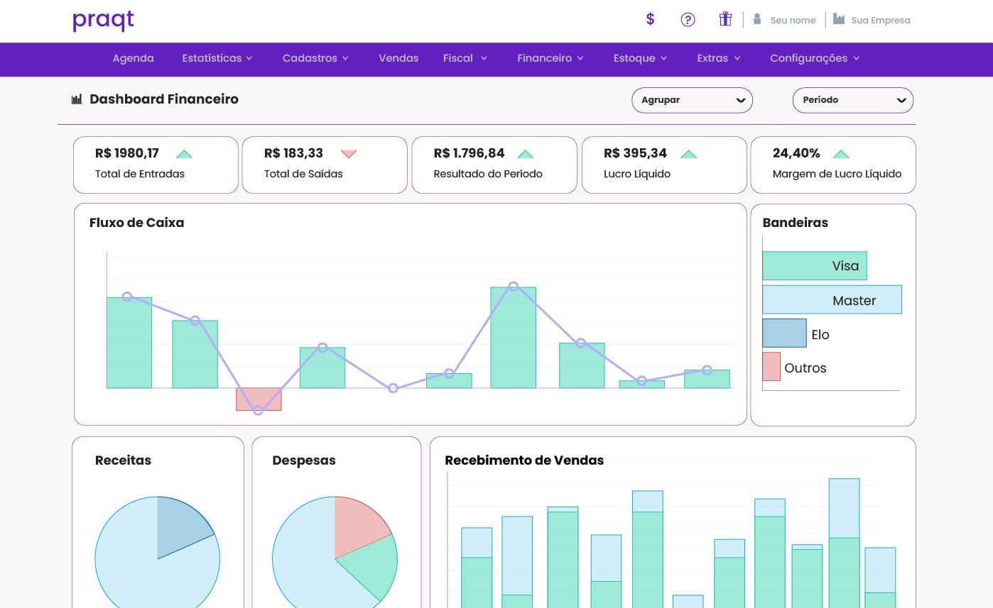Click the gift box icon
This screenshot has height=608, width=993.
click(725, 19)
